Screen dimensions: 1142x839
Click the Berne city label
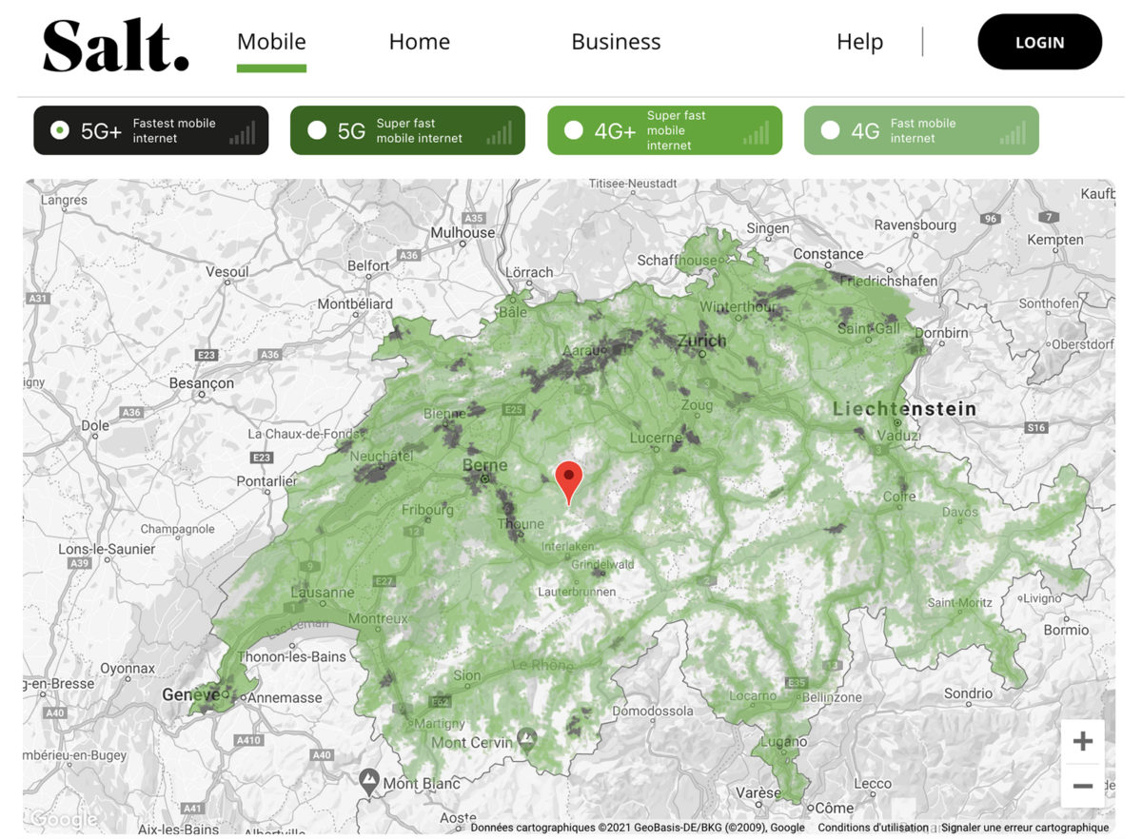486,465
